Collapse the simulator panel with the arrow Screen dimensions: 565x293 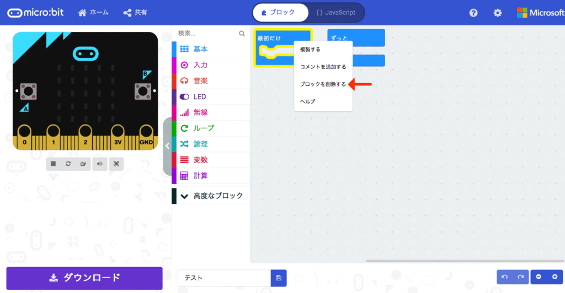tap(167, 146)
